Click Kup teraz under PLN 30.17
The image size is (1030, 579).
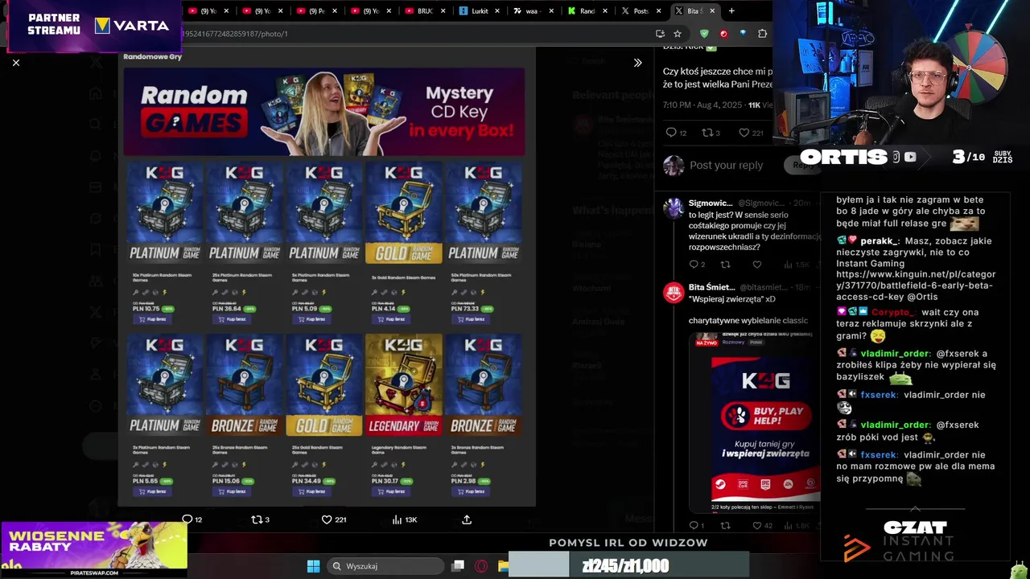tap(393, 491)
